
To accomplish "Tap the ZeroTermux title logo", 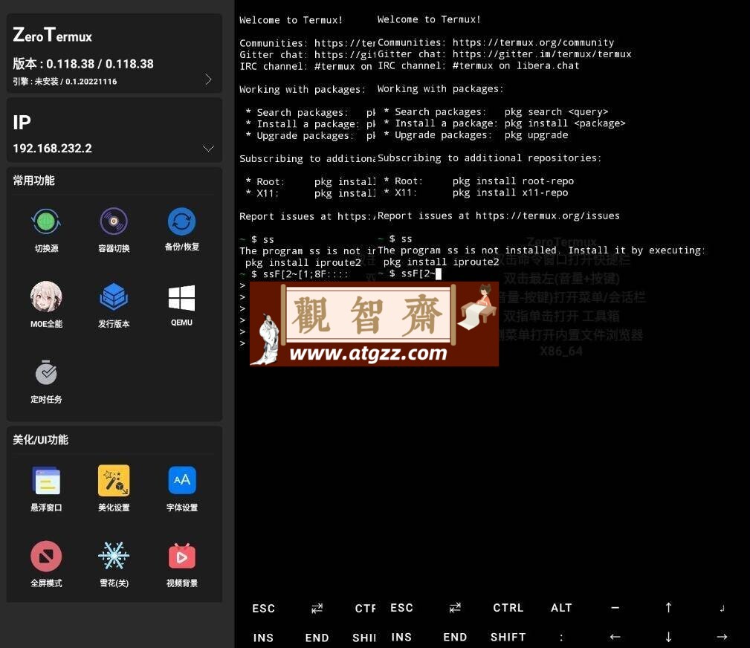I will 53,35.
